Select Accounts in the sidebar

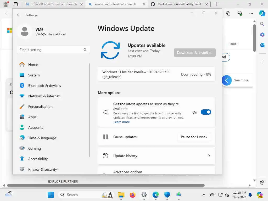53,127
